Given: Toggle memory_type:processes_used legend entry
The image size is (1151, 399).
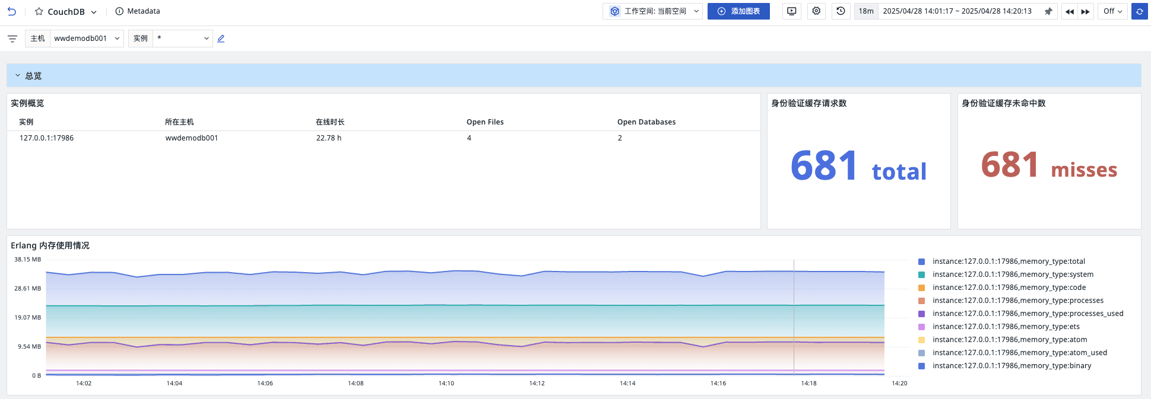Looking at the screenshot, I should pos(1027,314).
